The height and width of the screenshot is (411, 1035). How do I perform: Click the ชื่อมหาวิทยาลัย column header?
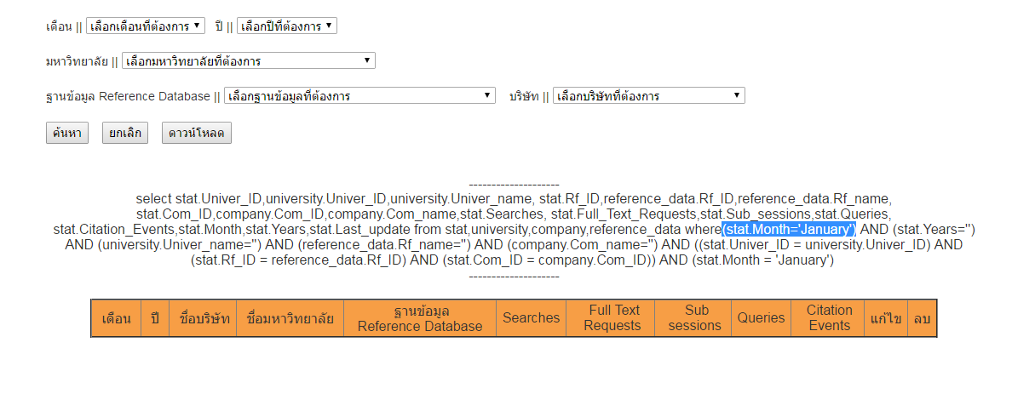coord(290,318)
